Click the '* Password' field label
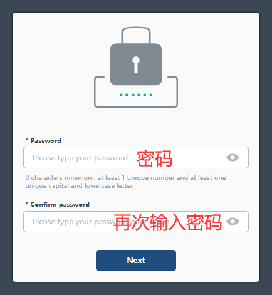The image size is (272, 295). coord(43,140)
